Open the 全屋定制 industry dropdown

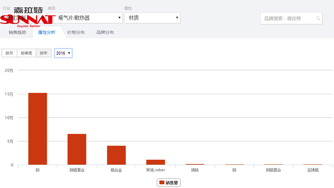click(24, 18)
